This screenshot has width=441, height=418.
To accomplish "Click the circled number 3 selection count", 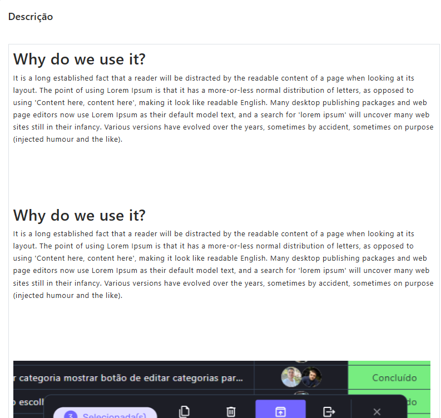I will (x=71, y=415).
